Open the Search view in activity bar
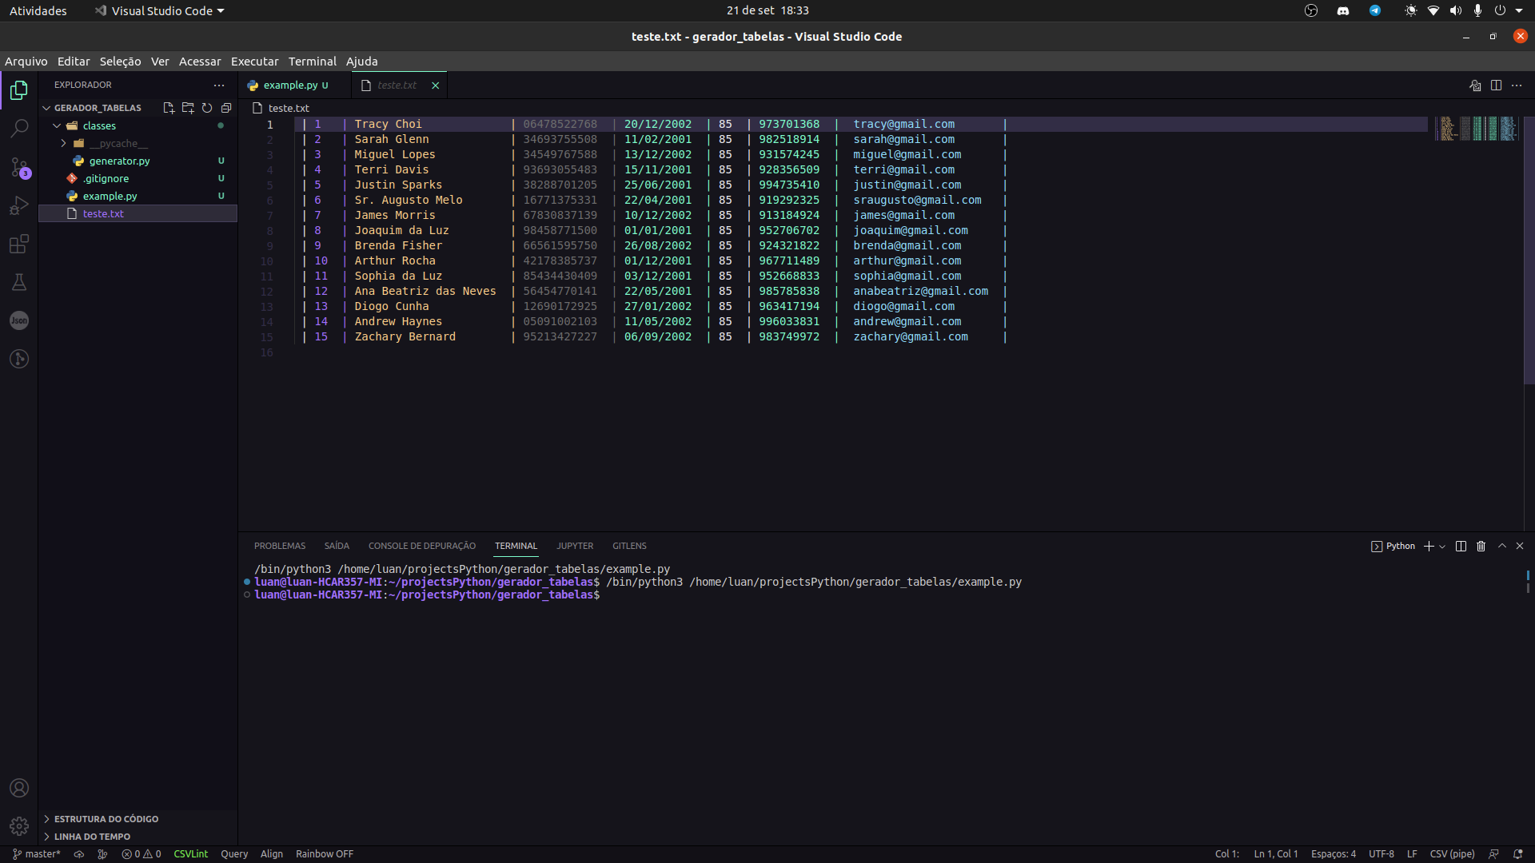 point(19,128)
